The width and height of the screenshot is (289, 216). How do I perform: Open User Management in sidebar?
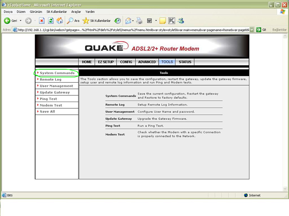(x=57, y=86)
